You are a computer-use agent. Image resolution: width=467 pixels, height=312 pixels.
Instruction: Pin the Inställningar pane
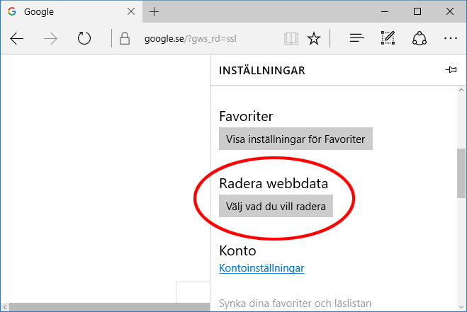coord(450,71)
